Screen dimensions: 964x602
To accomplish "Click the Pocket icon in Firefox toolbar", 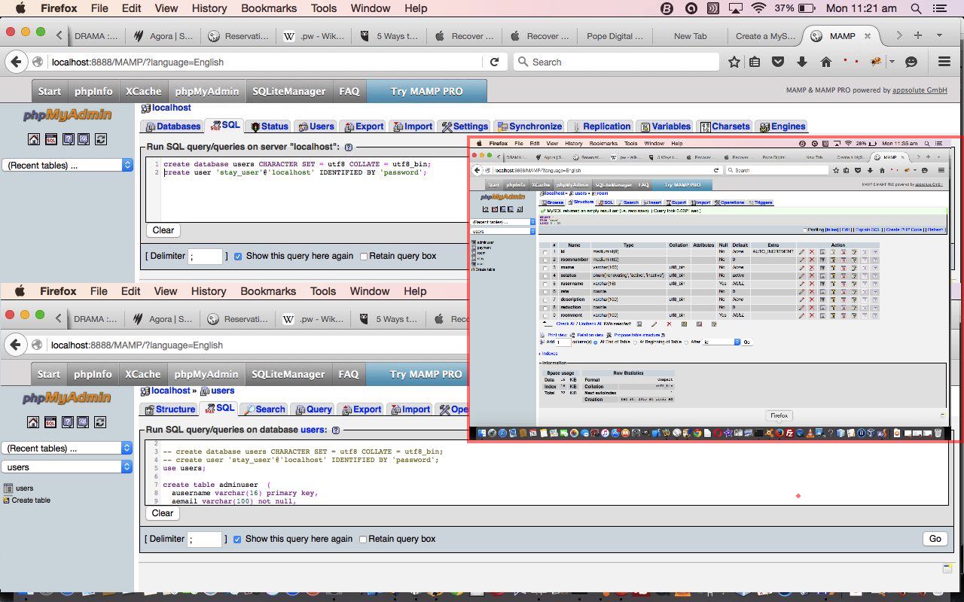I will click(x=778, y=62).
